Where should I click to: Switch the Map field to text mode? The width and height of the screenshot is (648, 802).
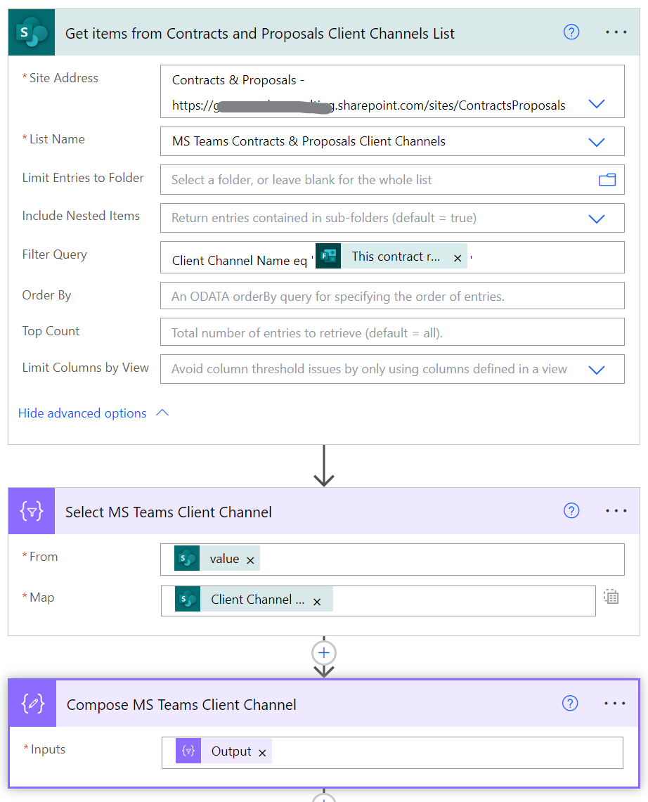pos(611,596)
